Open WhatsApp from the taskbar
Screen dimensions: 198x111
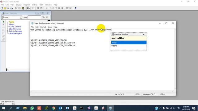[x=32, y=108]
